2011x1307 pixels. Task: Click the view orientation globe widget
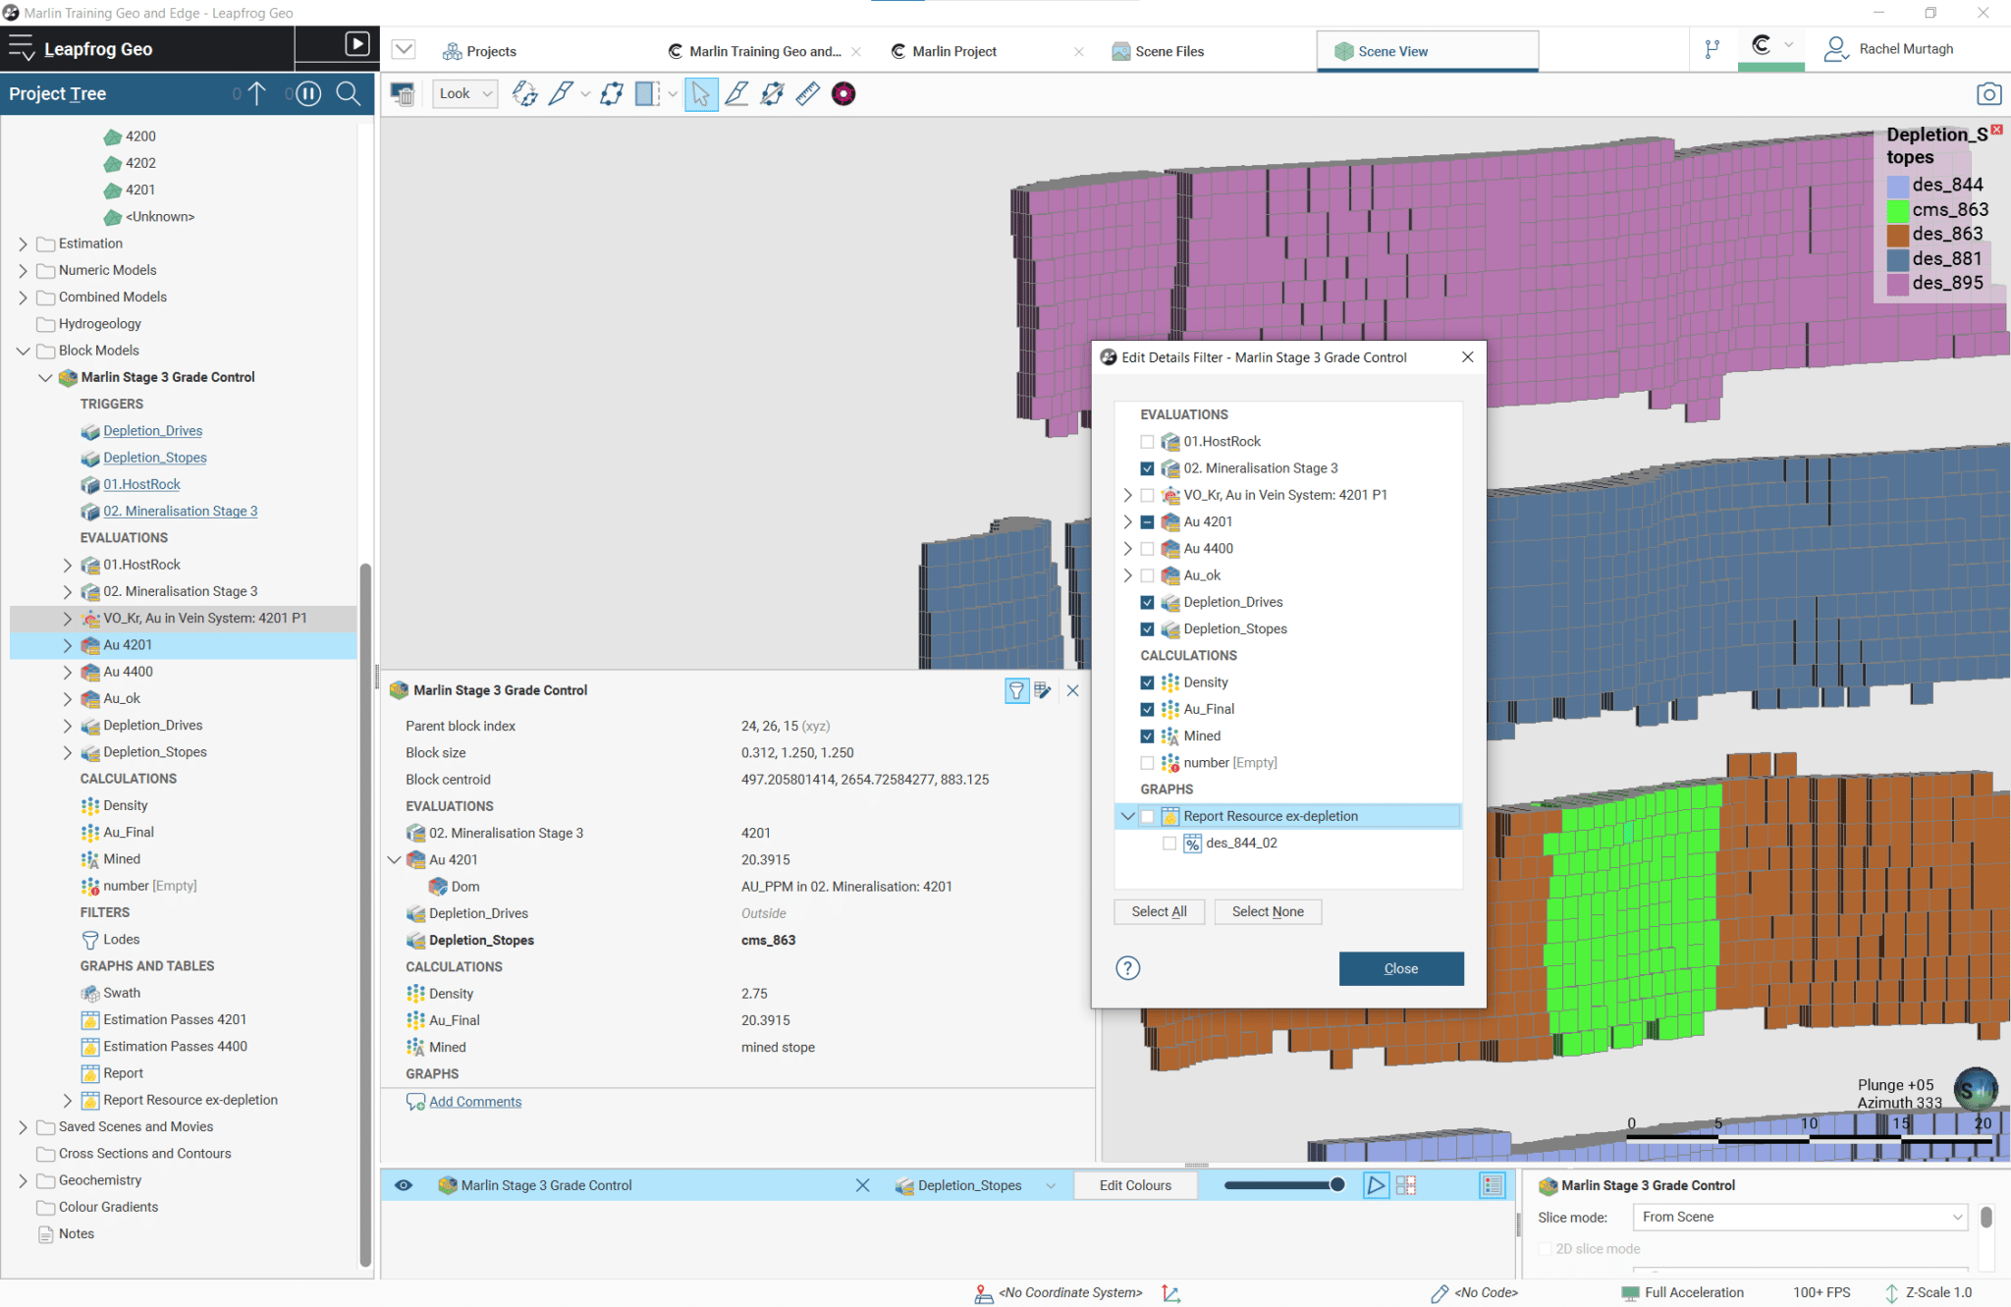click(x=1976, y=1089)
